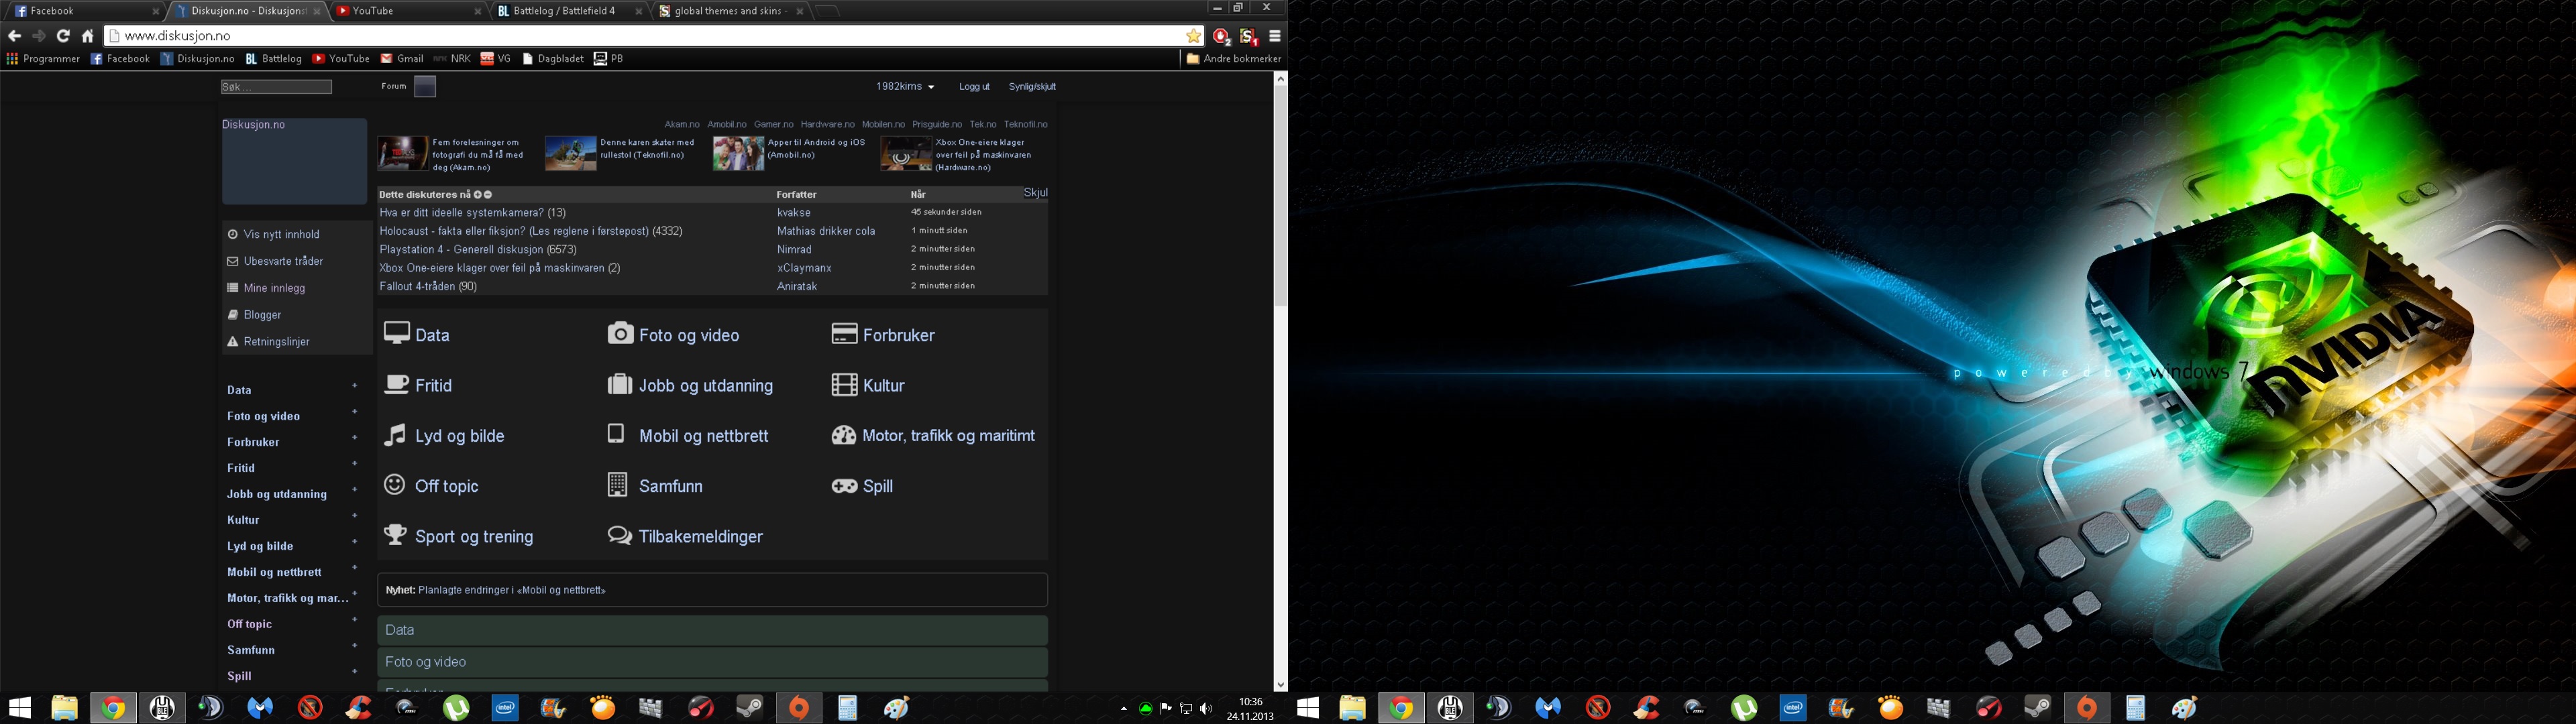Click the scrollbar's down arrow
2576x724 pixels.
click(x=1280, y=684)
